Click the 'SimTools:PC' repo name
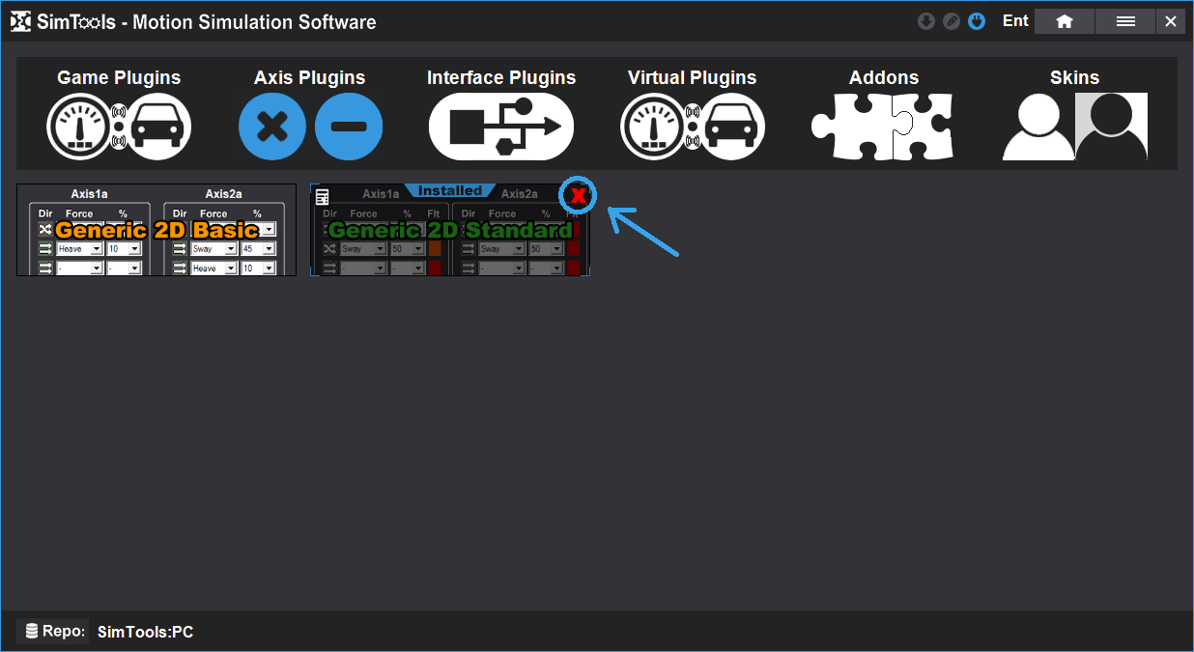Screen dimensions: 1194x652 [x=146, y=632]
